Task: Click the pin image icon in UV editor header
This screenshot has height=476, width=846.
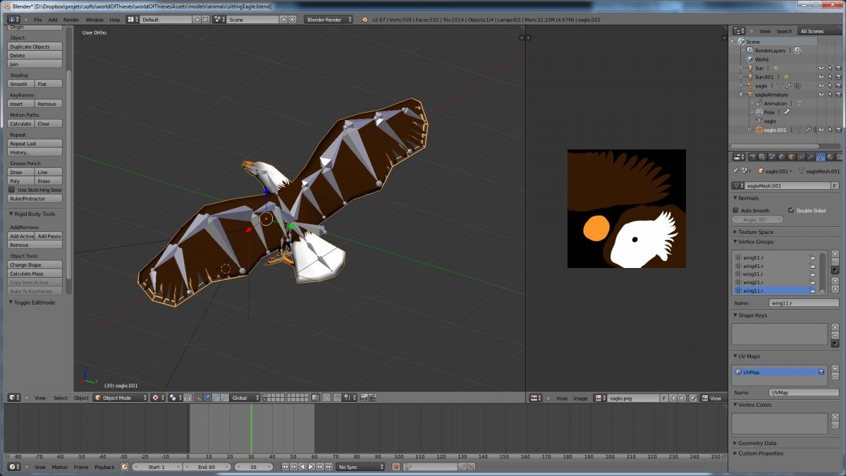Action: coord(693,398)
